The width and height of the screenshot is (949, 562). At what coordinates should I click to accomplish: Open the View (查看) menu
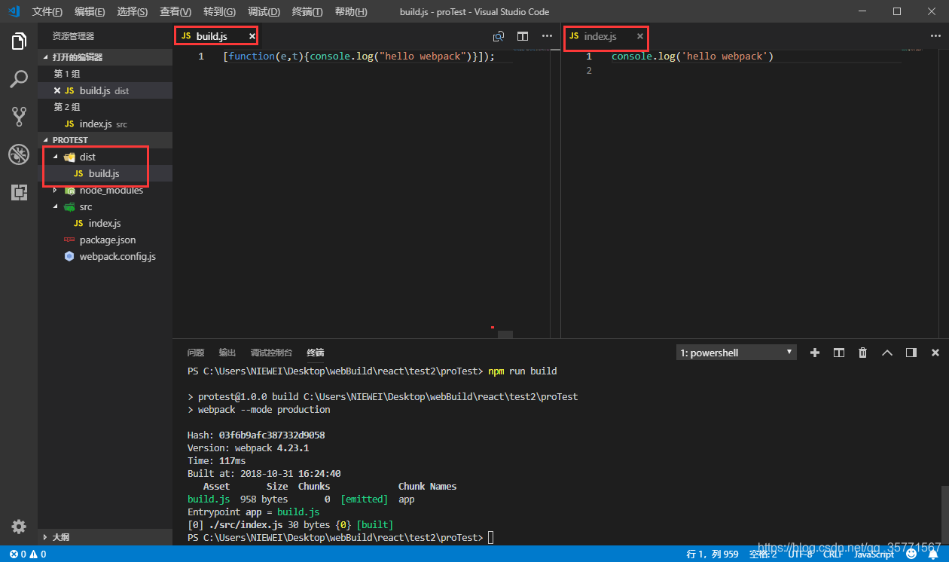coord(176,11)
